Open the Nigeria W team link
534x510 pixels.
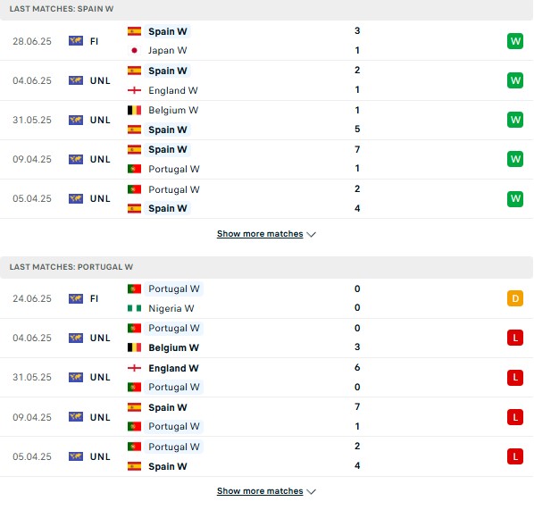point(171,308)
